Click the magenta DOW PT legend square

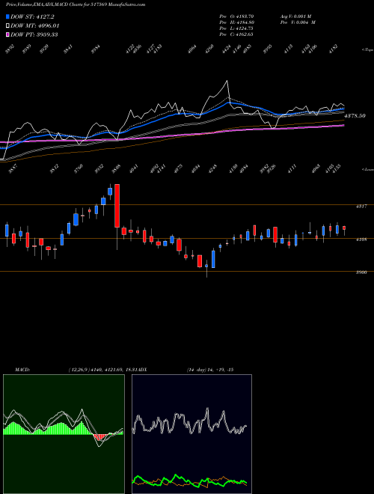[7, 34]
